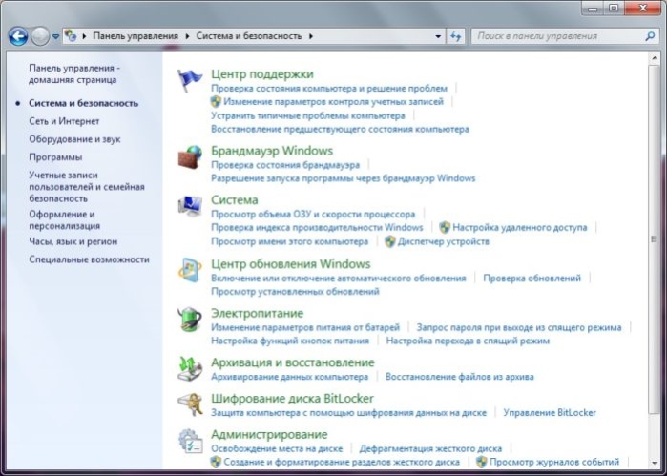Screen dimensions: 667x476
Task: Click the Центр обновления Windows icon
Action: [190, 270]
